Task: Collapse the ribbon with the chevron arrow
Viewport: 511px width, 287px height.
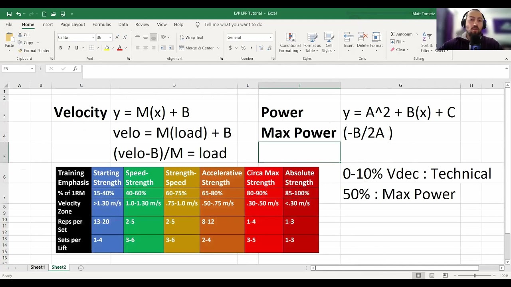Action: coord(507,59)
